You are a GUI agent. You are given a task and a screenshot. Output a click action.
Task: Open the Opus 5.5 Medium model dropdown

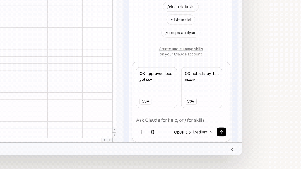pos(193,132)
